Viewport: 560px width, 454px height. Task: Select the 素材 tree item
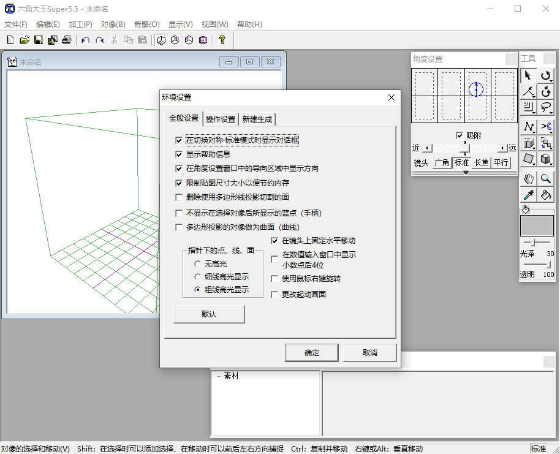pyautogui.click(x=231, y=376)
